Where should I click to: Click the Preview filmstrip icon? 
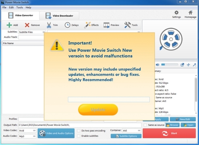(x=107, y=25)
